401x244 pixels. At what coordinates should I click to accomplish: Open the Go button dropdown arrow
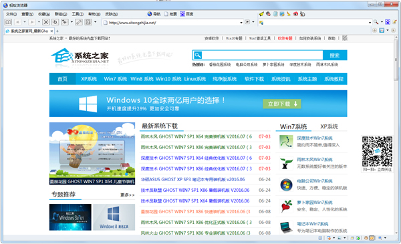point(253,22)
